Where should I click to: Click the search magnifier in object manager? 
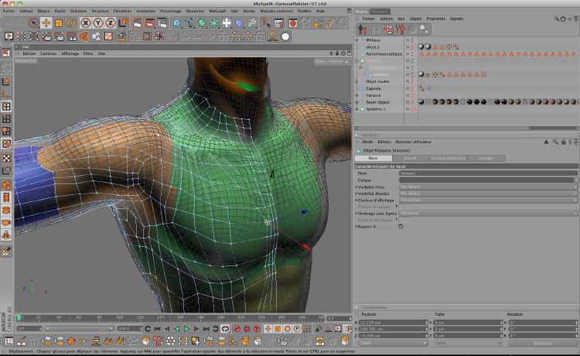pos(556,19)
